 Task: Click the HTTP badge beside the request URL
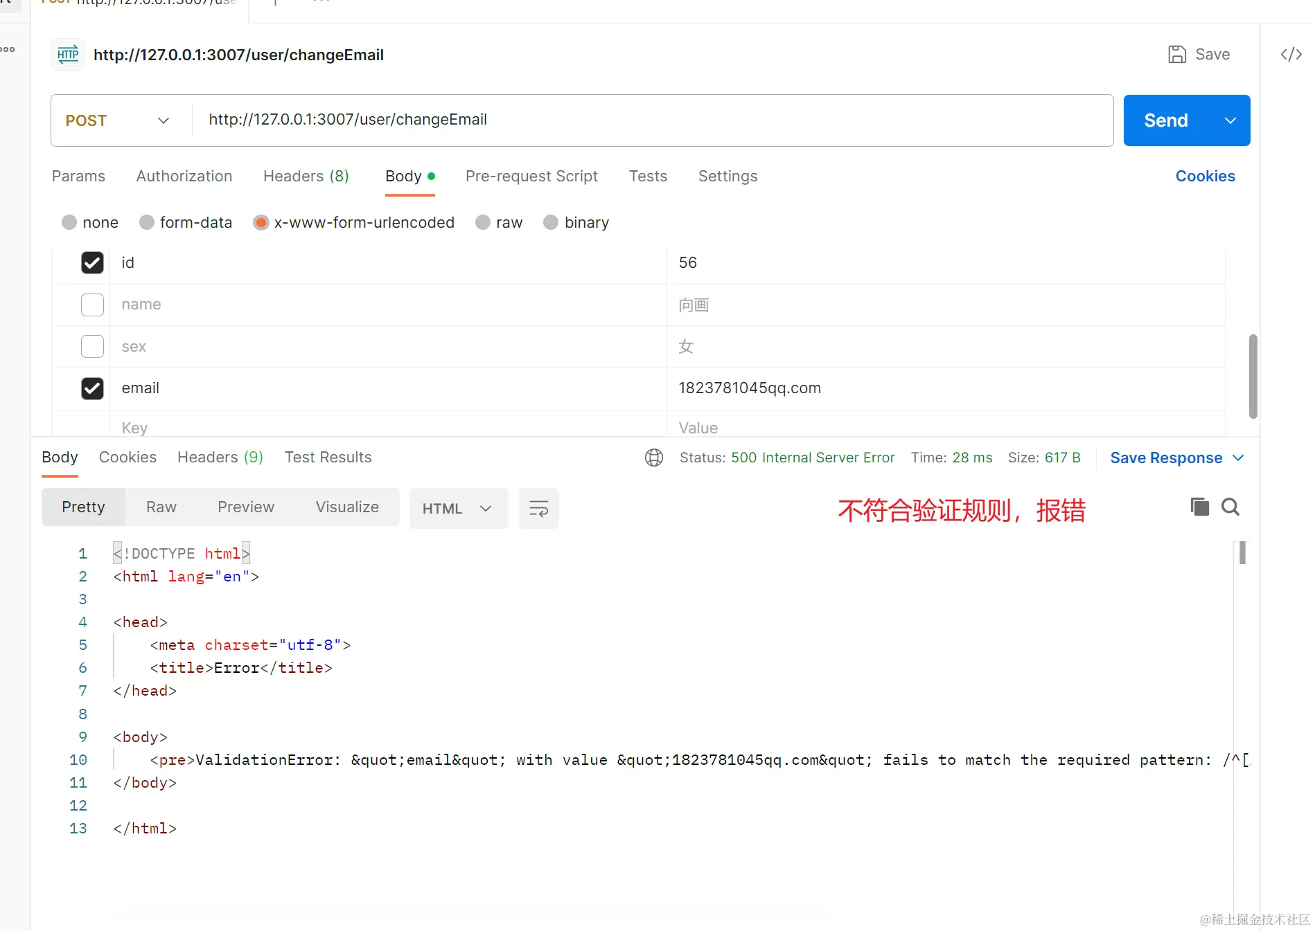point(67,54)
